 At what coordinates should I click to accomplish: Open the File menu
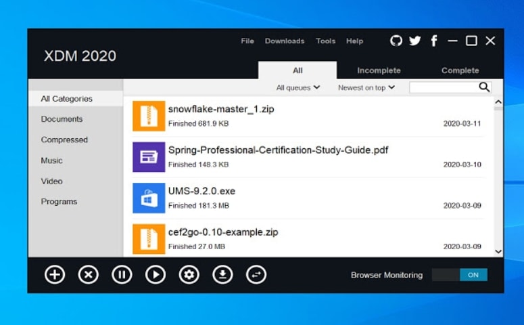[x=247, y=41]
